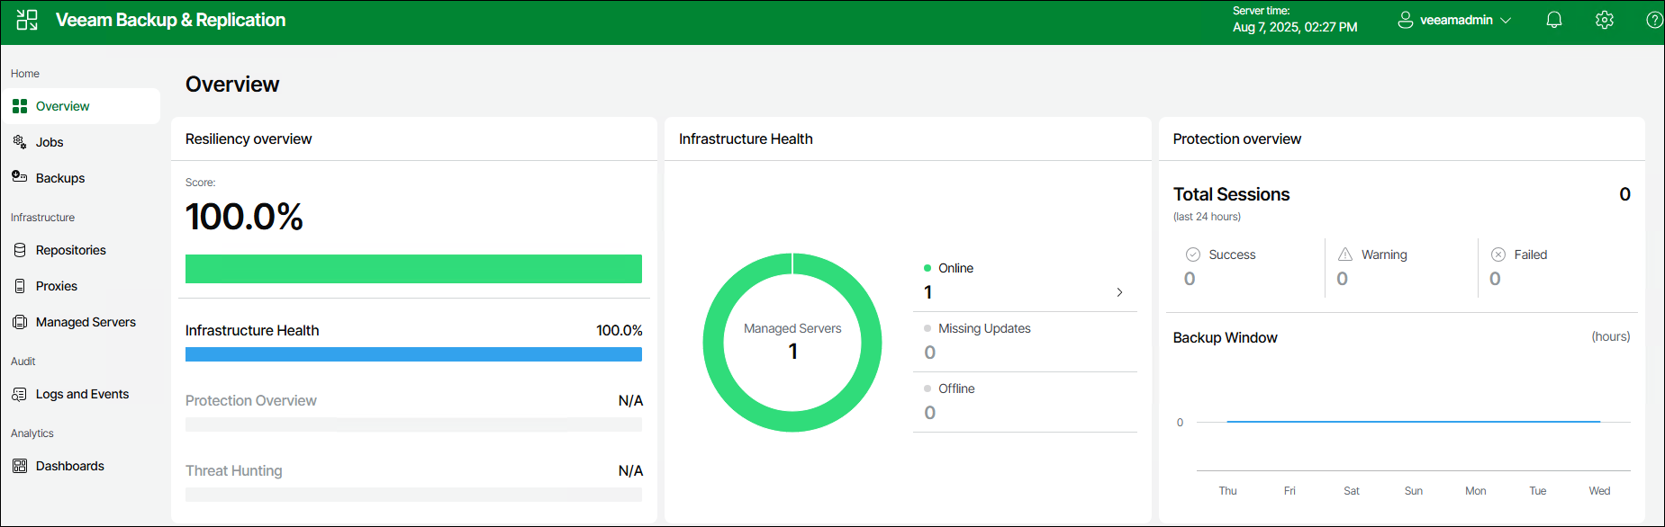Click the Total Sessions heading

coord(1231,194)
